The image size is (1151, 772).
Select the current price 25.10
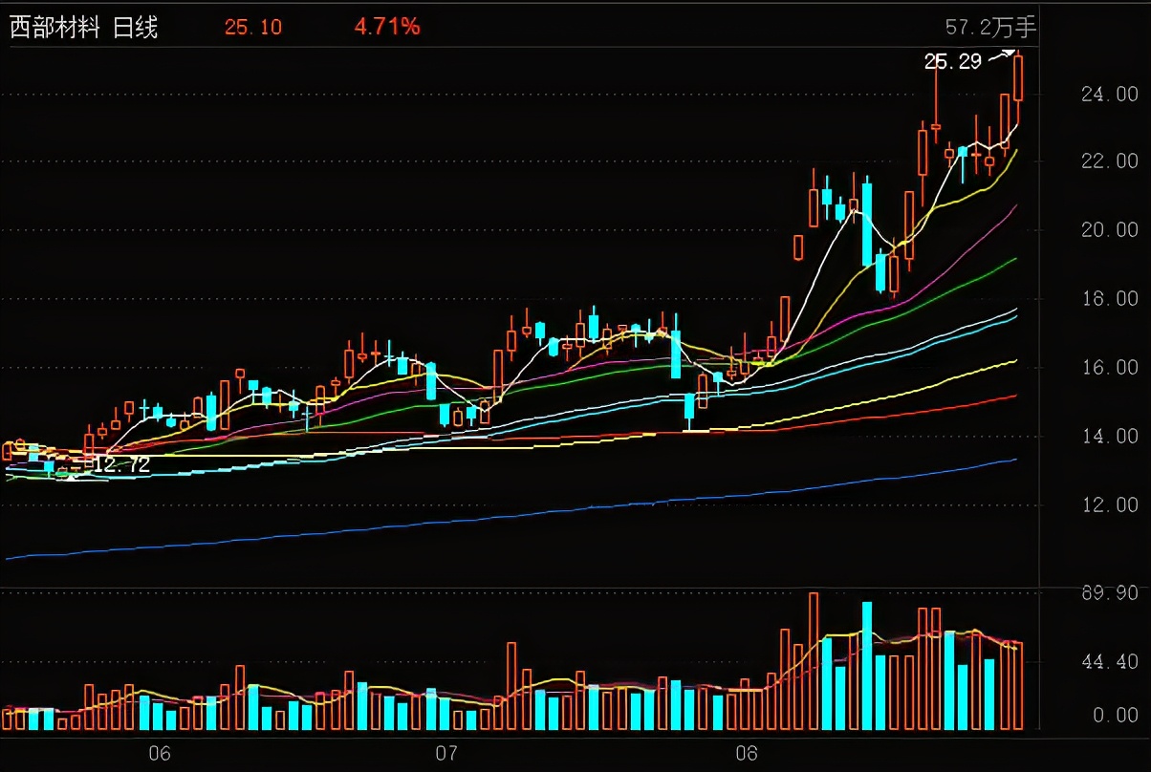[253, 27]
